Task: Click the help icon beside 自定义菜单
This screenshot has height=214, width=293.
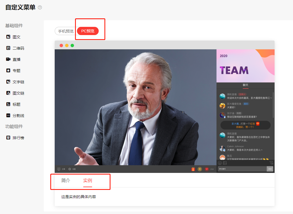Action: [40, 7]
